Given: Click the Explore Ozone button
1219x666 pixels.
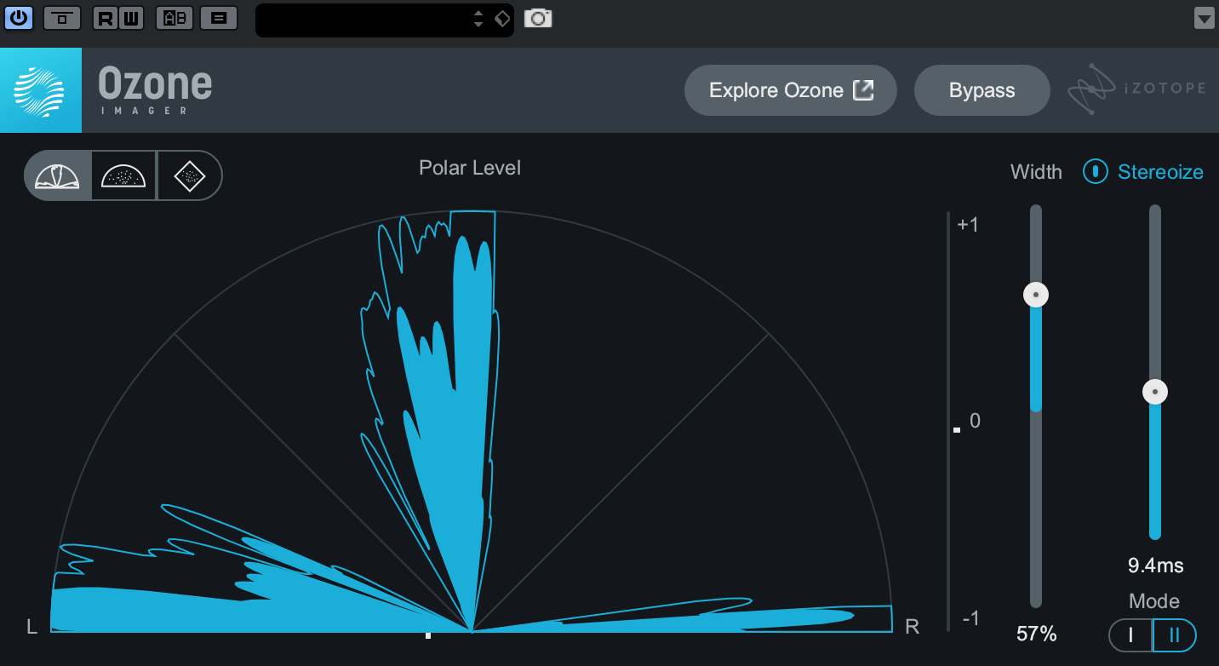Looking at the screenshot, I should coord(791,90).
